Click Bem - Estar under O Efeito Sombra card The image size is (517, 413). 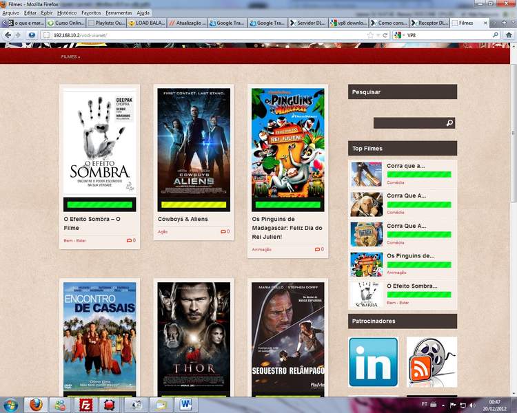pyautogui.click(x=74, y=240)
